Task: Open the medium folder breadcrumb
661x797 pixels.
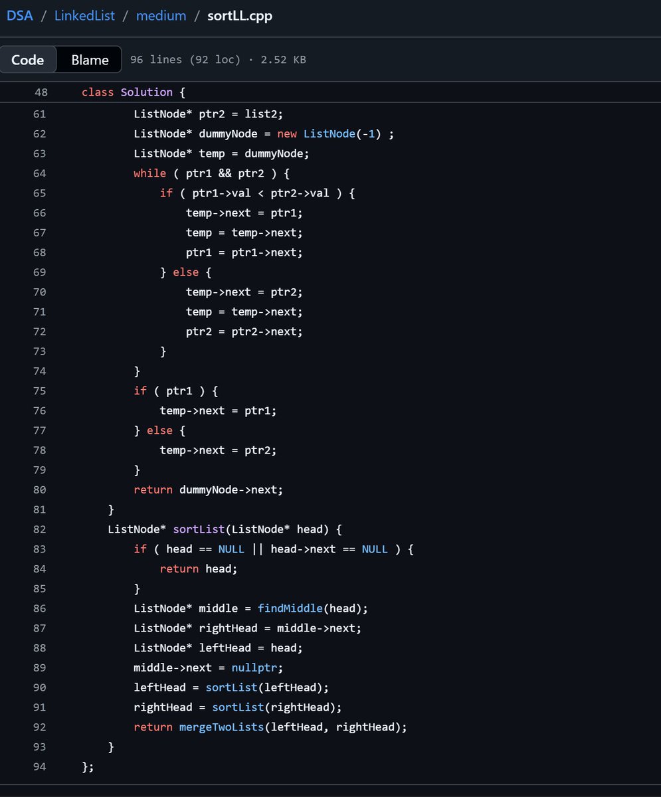Action: pyautogui.click(x=161, y=15)
